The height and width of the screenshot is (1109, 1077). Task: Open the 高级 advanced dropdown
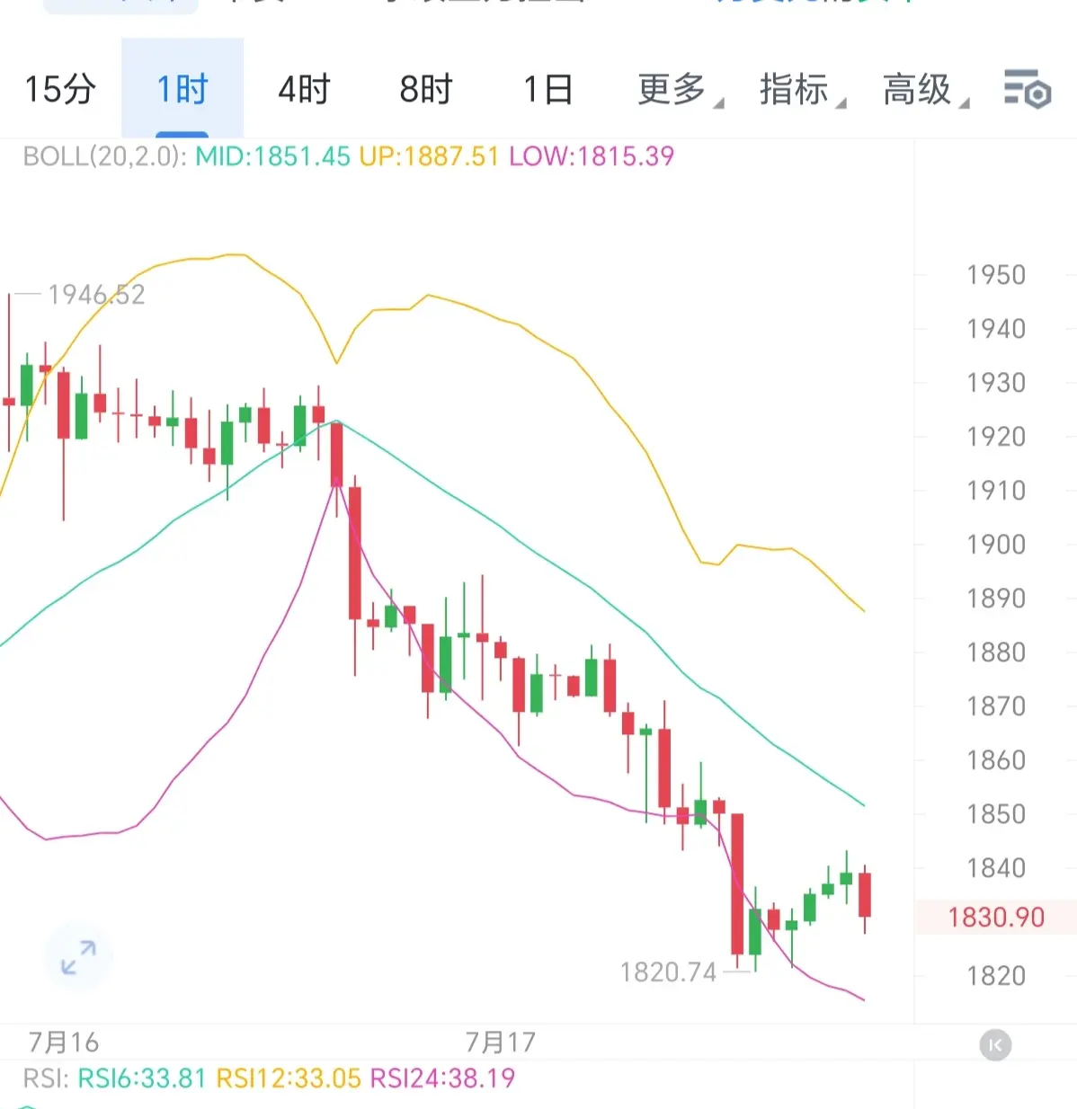click(925, 89)
